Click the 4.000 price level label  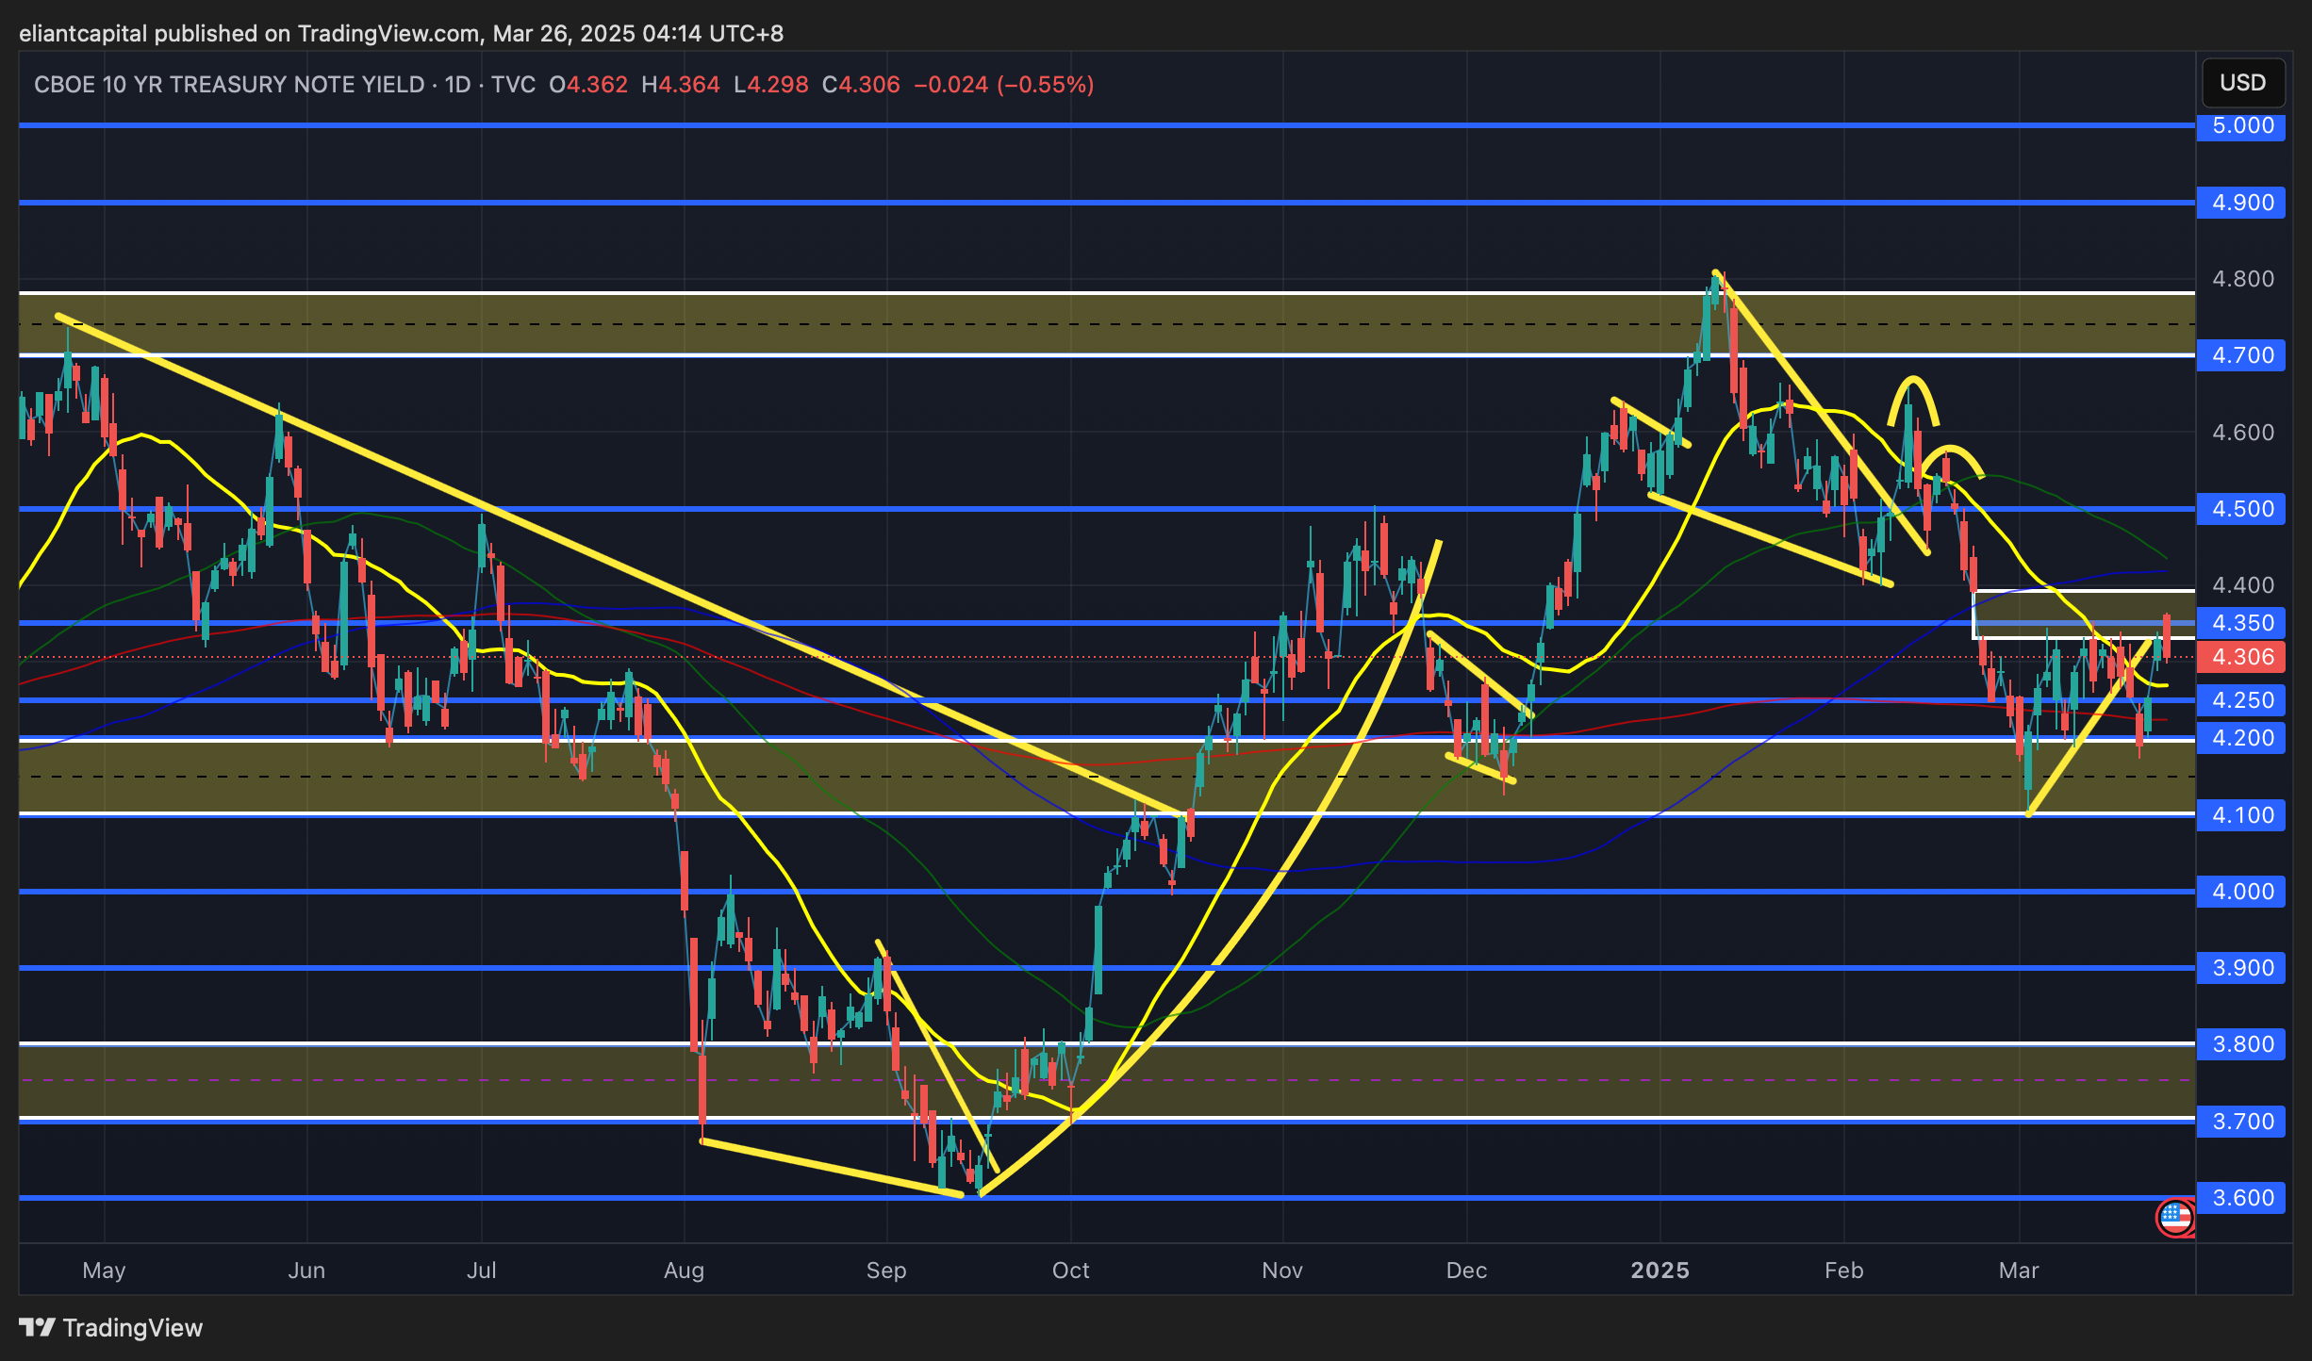pos(2241,892)
